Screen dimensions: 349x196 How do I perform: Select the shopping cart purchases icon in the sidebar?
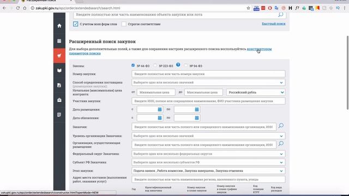[59, 56]
